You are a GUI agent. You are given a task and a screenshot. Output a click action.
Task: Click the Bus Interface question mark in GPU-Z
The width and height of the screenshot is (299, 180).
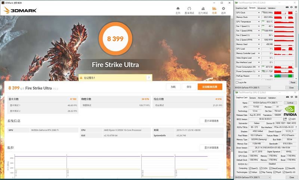(296, 127)
